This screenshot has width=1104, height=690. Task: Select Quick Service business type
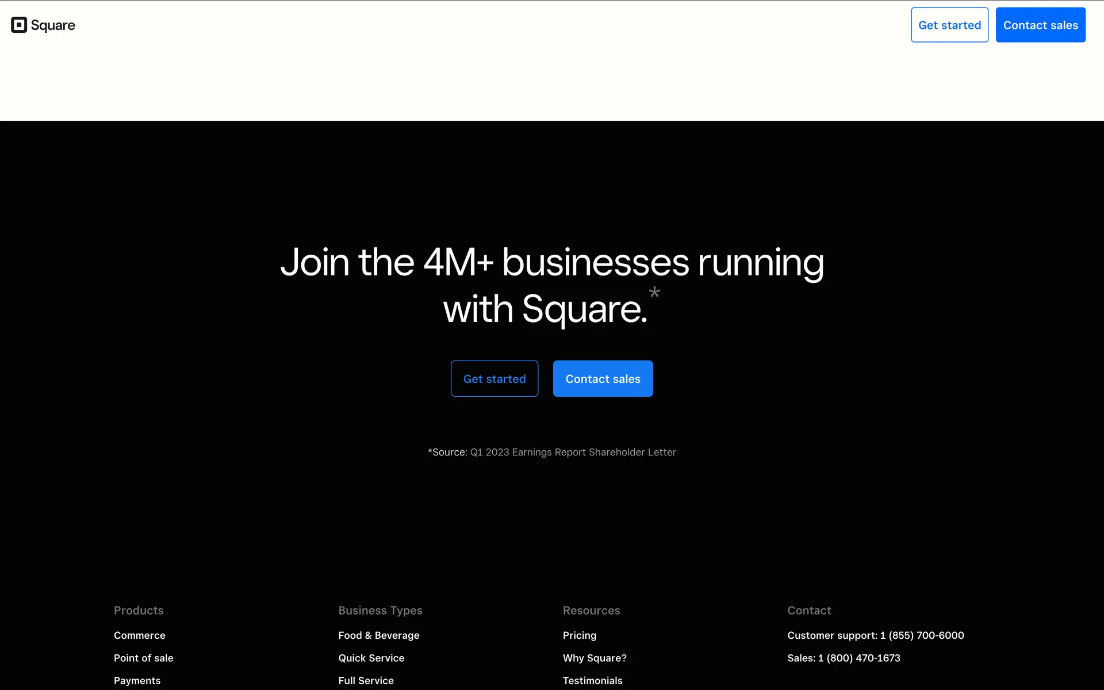(x=371, y=658)
